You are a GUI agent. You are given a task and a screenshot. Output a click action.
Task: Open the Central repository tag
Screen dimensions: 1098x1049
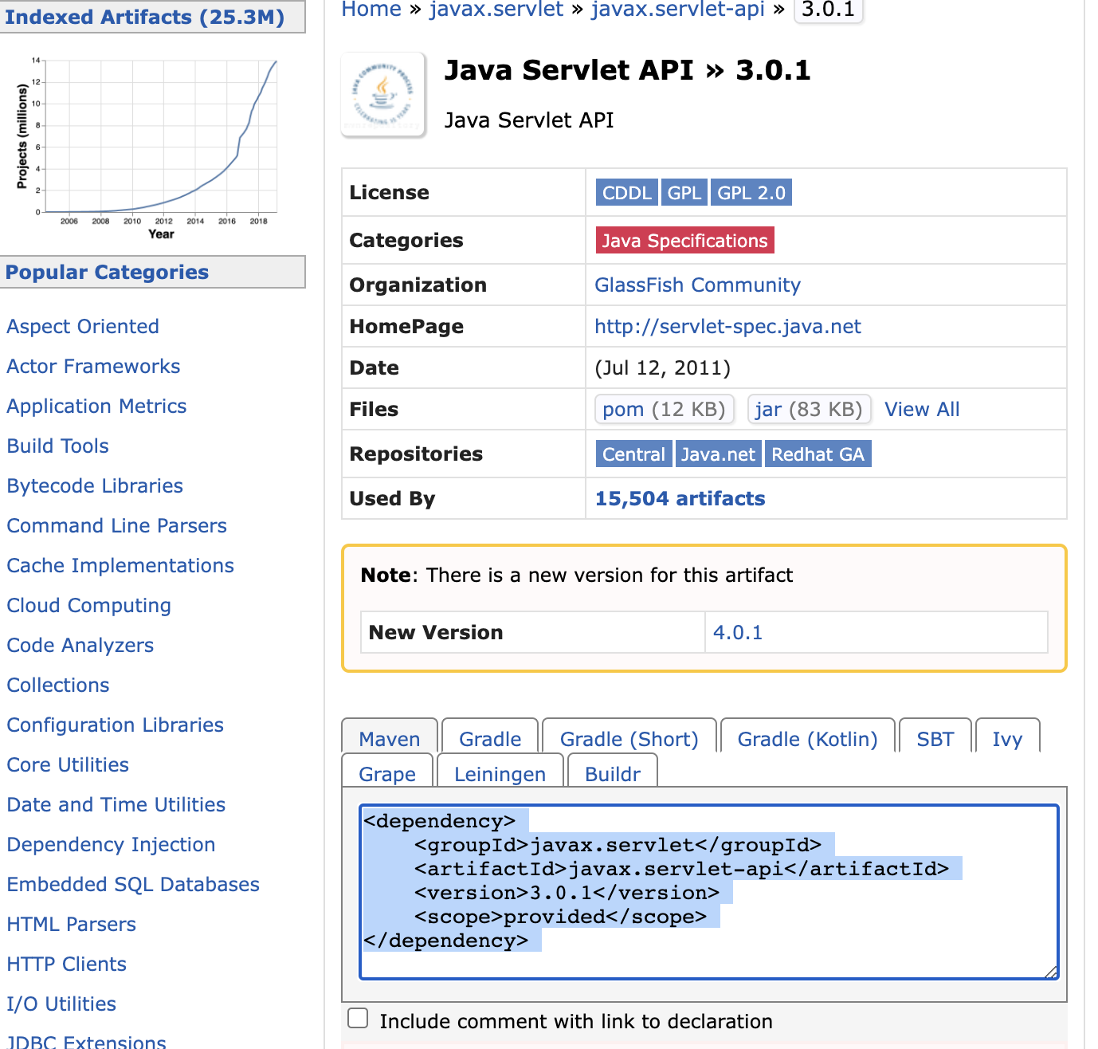tap(633, 454)
